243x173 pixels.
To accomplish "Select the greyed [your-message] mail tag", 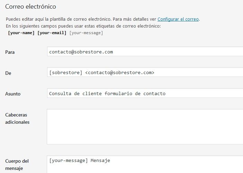I will click(x=86, y=33).
